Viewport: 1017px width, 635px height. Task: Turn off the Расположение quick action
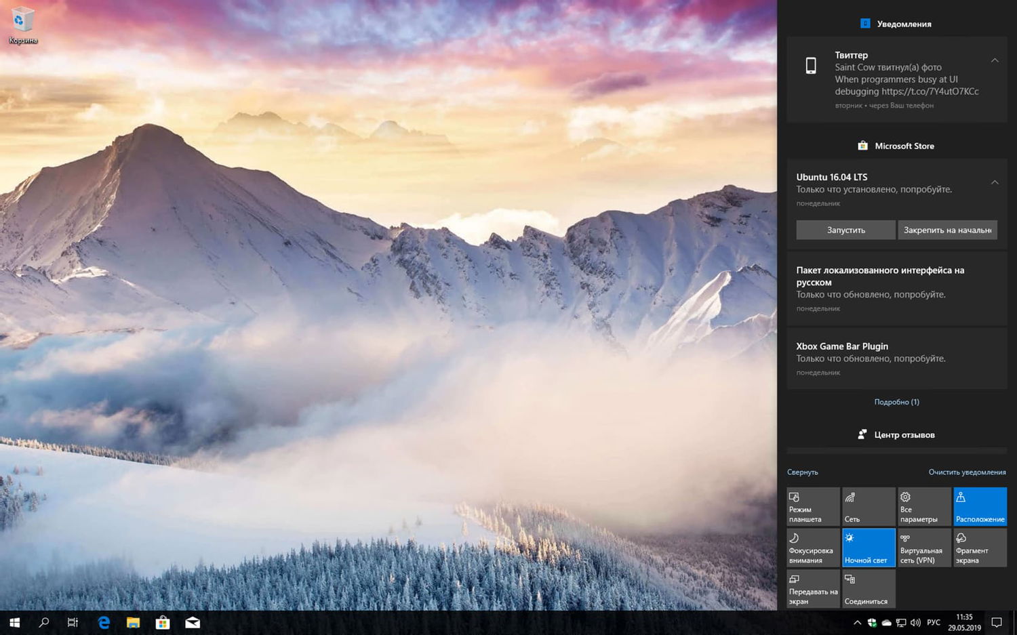(980, 506)
